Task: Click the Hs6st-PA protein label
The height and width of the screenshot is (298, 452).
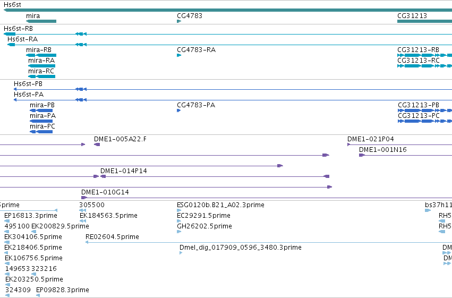Action: pos(29,95)
